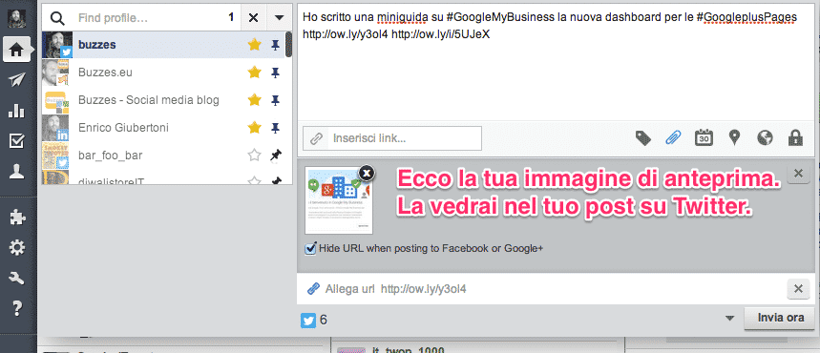820x353 pixels.
Task: Clear selected profiles with the X button
Action: (x=253, y=18)
